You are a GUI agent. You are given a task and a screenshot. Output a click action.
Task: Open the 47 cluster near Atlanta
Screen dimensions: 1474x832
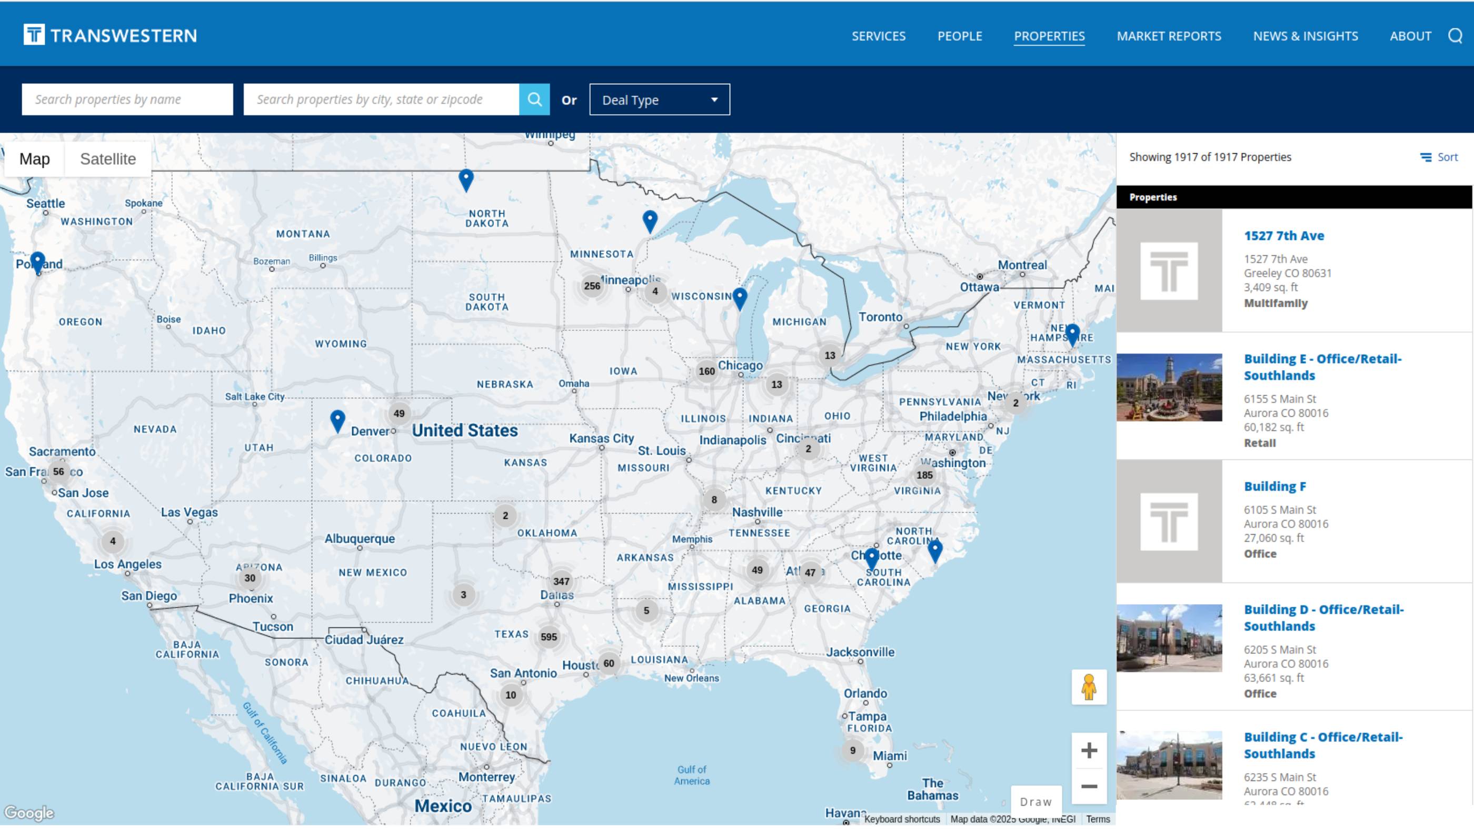810,573
